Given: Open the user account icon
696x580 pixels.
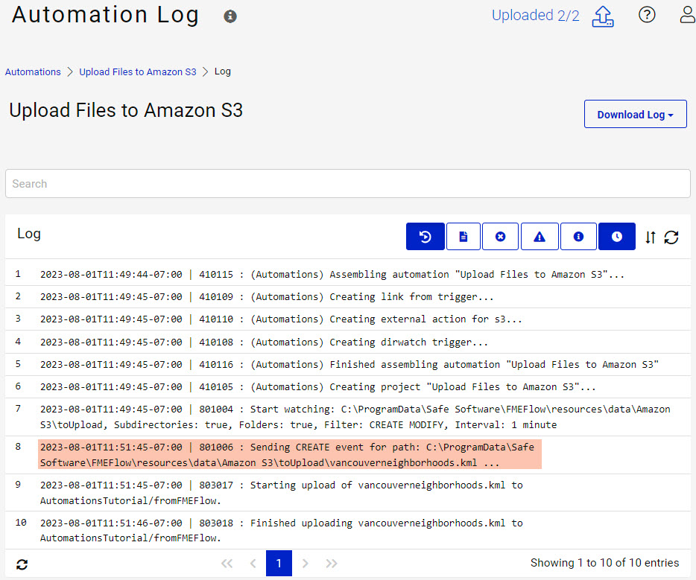Looking at the screenshot, I should coord(688,15).
